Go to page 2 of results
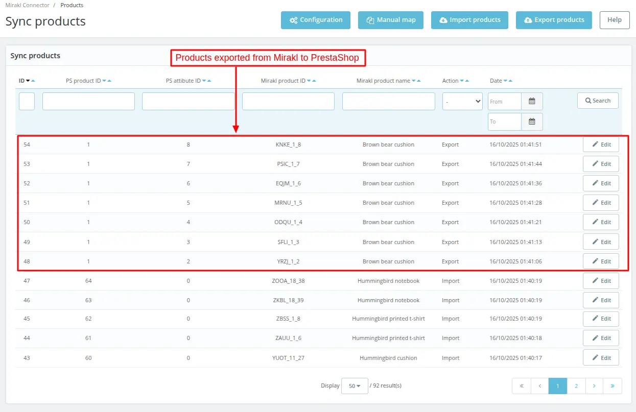Image resolution: width=636 pixels, height=412 pixels. click(x=576, y=386)
